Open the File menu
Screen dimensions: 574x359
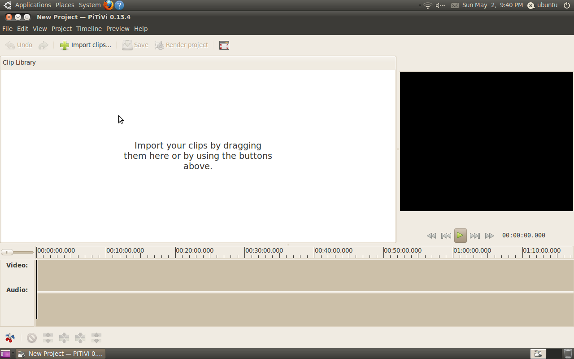tap(7, 29)
